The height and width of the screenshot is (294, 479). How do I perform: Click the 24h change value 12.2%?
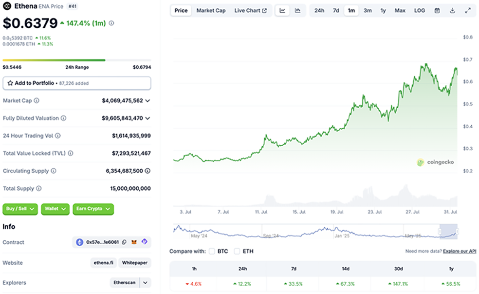tap(242, 284)
